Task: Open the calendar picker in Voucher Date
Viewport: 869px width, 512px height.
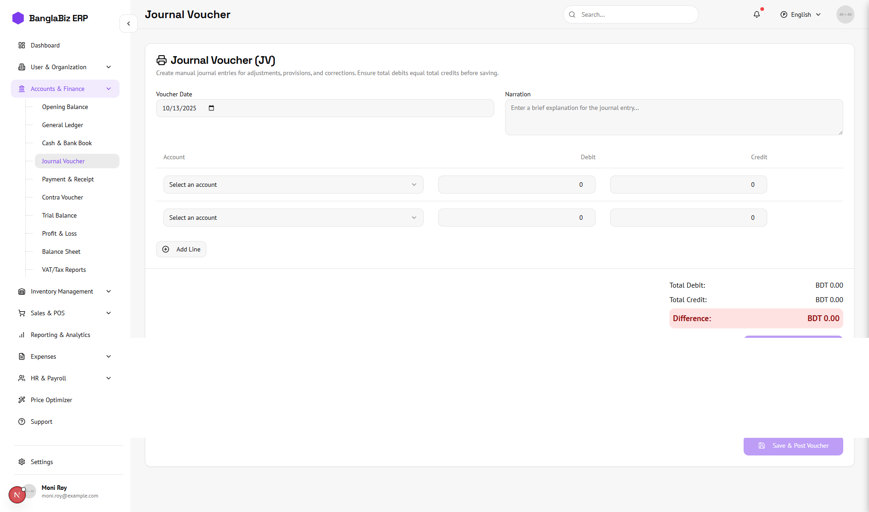Action: (x=211, y=108)
